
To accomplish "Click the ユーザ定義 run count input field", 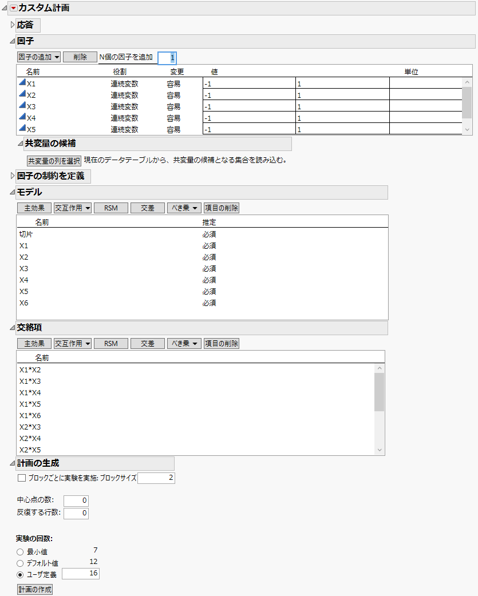I will 81,573.
